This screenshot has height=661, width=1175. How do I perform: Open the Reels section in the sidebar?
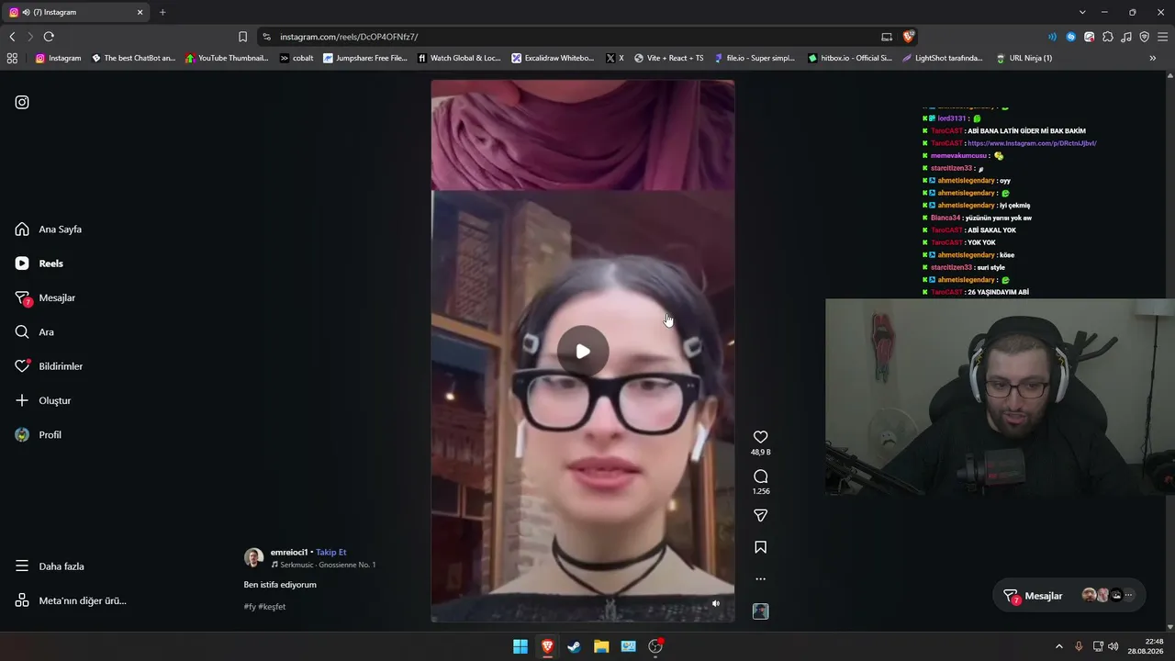(x=39, y=263)
